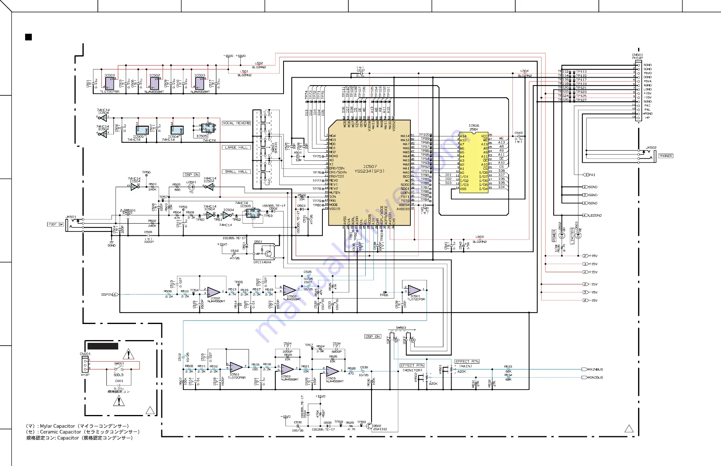
Task: Click the TP56 test point label
Action: pos(146,172)
